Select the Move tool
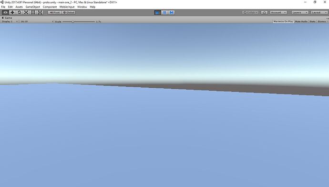The image size is (329, 187). pyautogui.click(x=12, y=12)
